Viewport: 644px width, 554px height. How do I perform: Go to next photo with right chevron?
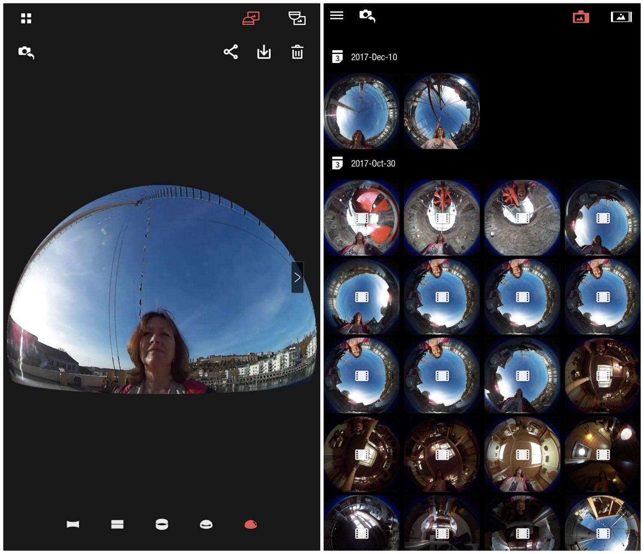pyautogui.click(x=297, y=277)
